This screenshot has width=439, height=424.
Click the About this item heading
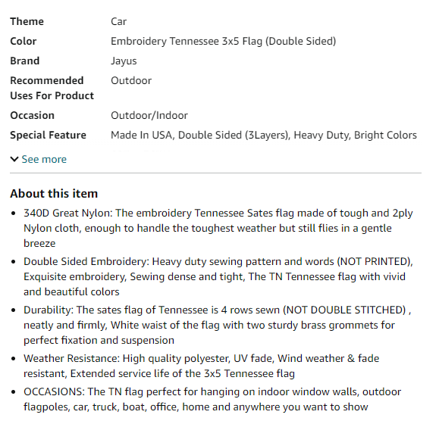point(54,193)
